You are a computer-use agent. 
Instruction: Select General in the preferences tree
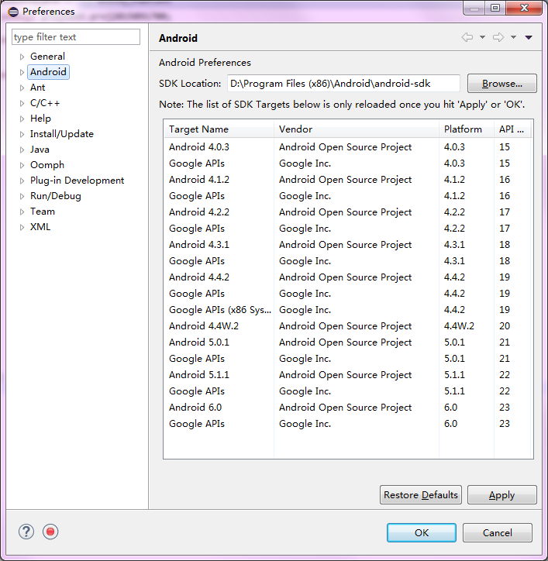pyautogui.click(x=47, y=57)
